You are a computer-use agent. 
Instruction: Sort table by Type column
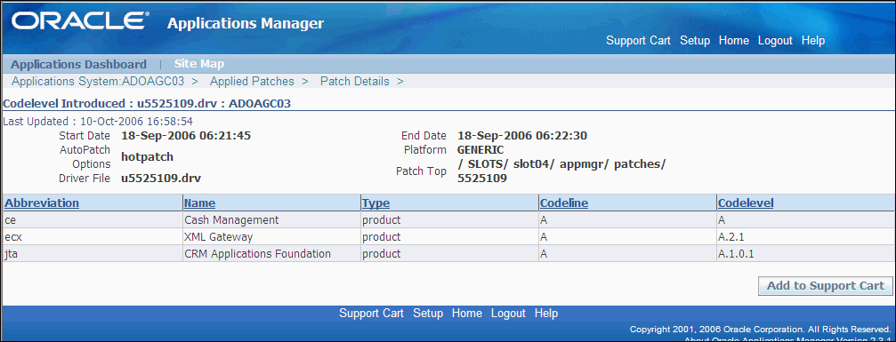(x=375, y=203)
